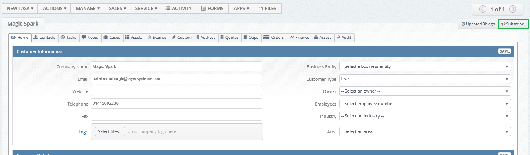This screenshot has width=530, height=155.
Task: Switch to the Orders tab
Action: [274, 37]
